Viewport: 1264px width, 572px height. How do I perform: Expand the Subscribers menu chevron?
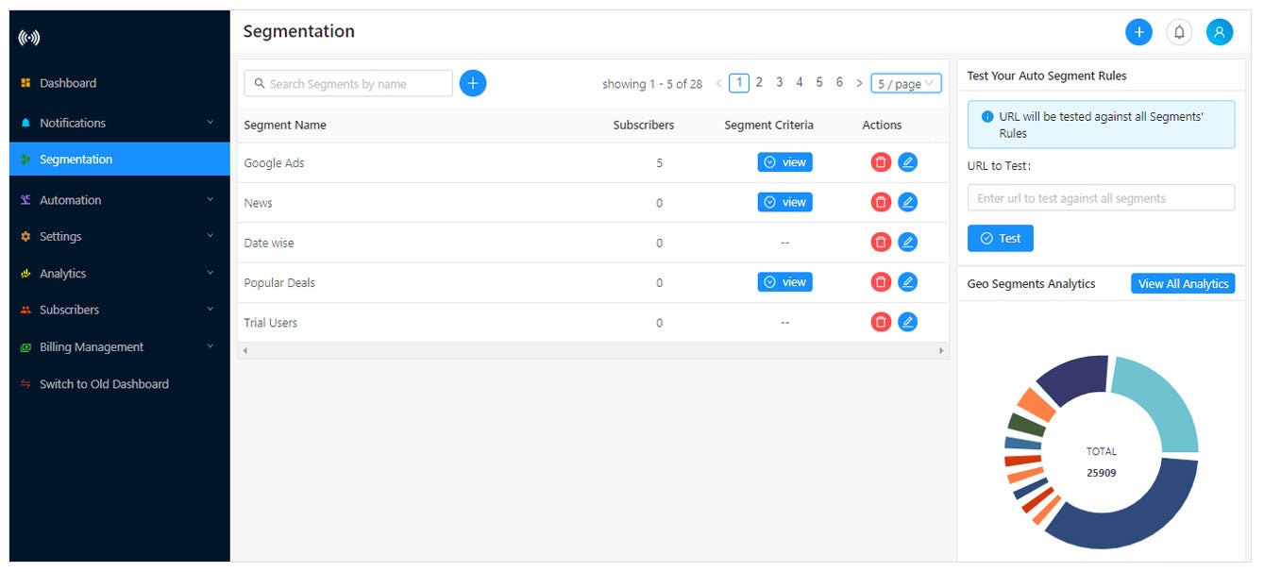coord(210,310)
